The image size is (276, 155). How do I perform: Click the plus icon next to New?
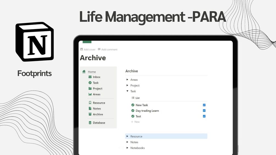132,122
